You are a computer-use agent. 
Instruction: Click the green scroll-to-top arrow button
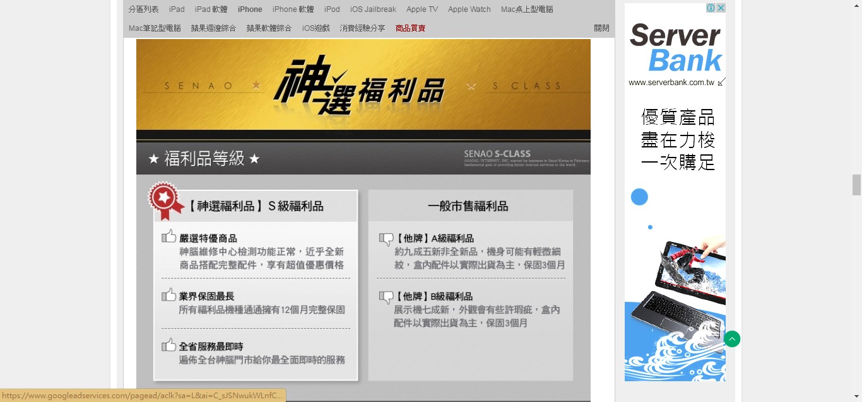click(x=732, y=339)
